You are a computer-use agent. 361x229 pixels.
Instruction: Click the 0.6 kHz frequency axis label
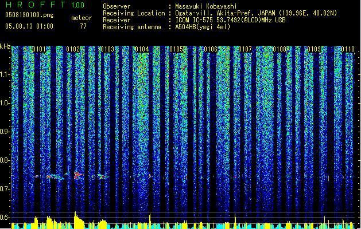coord(5,218)
